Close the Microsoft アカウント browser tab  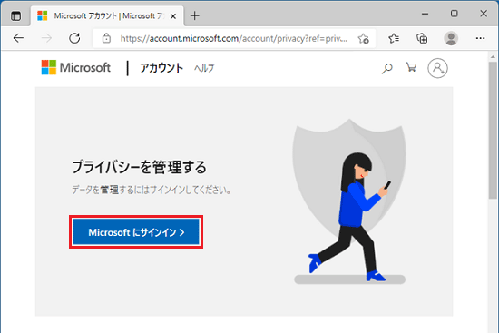click(x=172, y=16)
